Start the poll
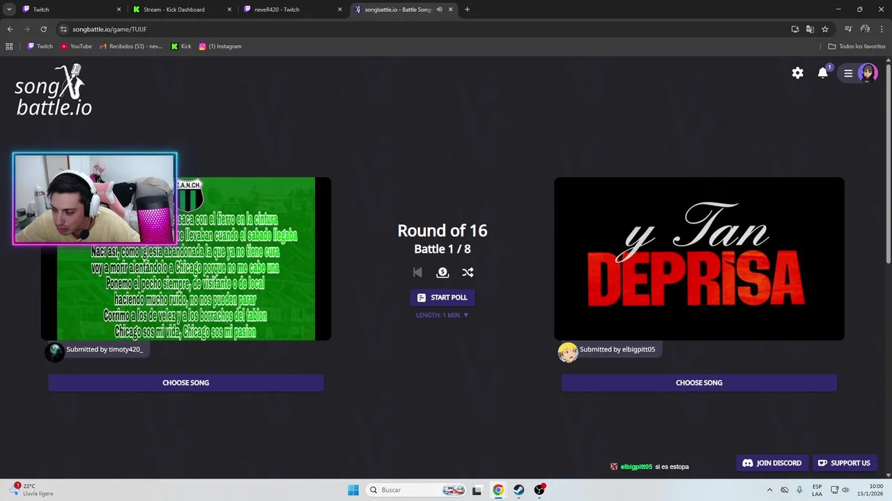Image resolution: width=892 pixels, height=501 pixels. [x=443, y=297]
